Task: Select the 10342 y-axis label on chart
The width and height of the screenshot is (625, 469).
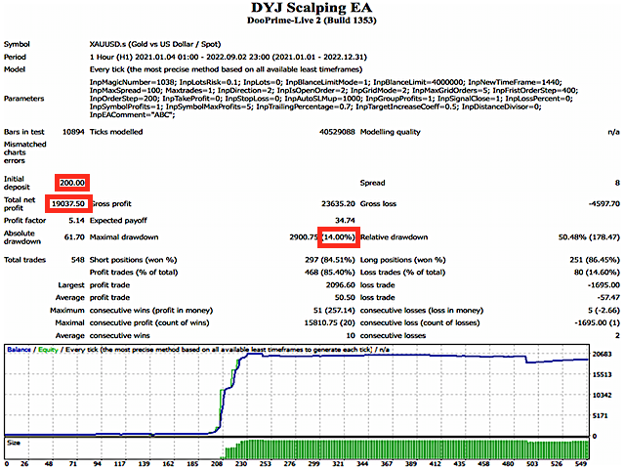Action: click(602, 395)
